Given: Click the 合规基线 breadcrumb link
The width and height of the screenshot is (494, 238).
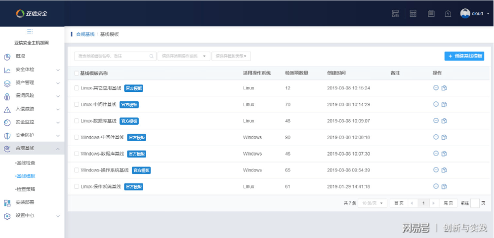Looking at the screenshot, I should click(85, 35).
